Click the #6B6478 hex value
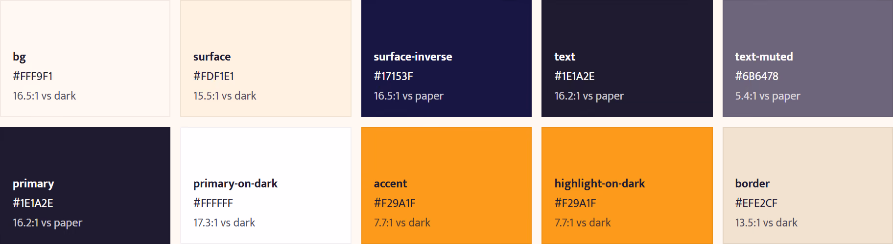This screenshot has width=893, height=244. pyautogui.click(x=756, y=76)
